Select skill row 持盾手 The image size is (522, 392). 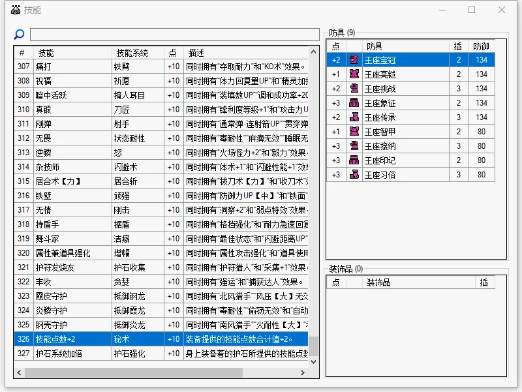tap(161, 224)
